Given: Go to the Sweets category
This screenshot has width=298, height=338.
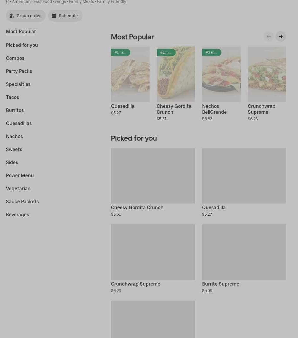Looking at the screenshot, I should tap(14, 149).
